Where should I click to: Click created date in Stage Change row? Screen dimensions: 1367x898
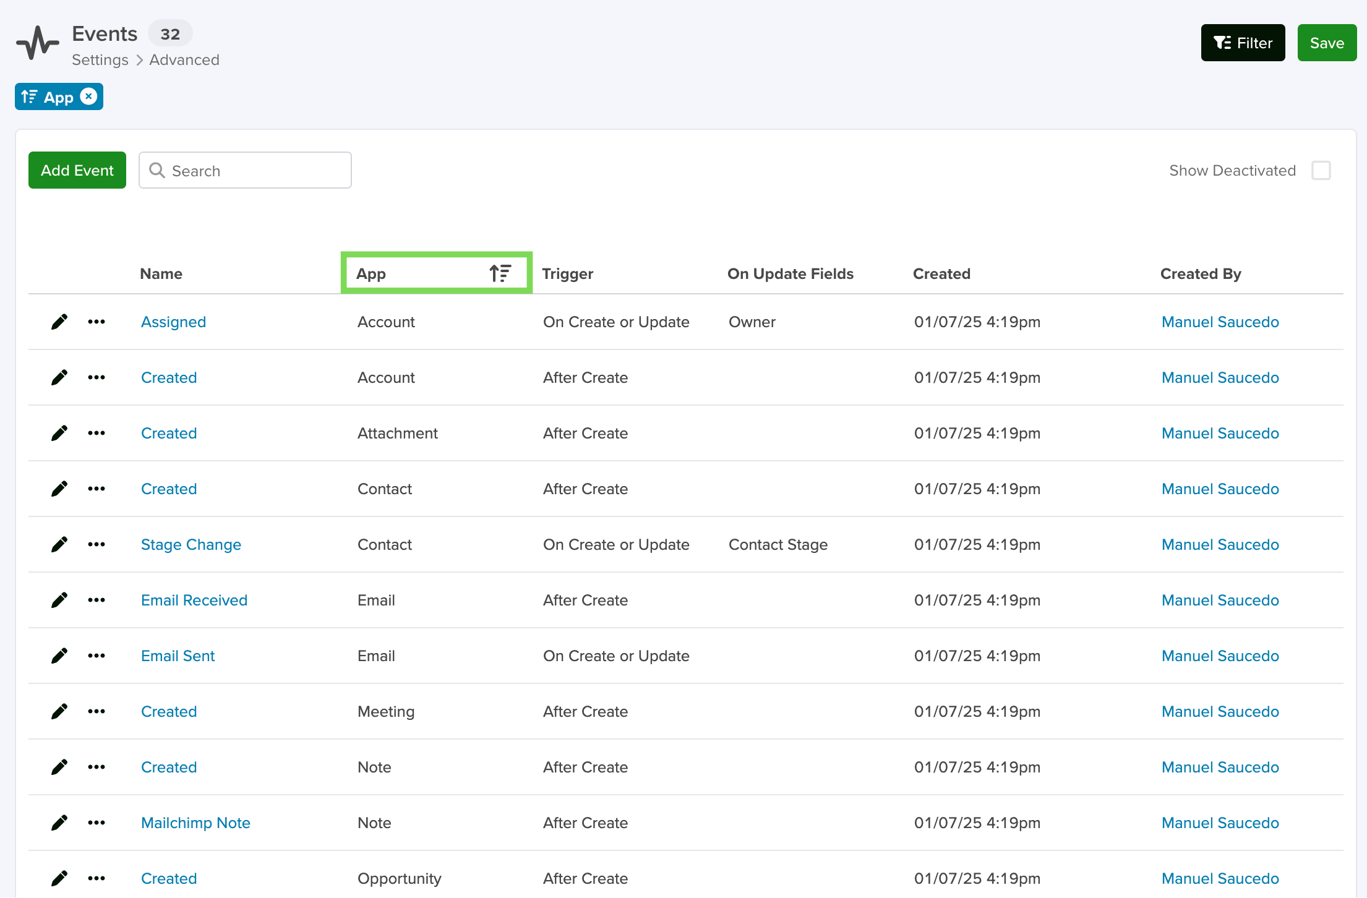(x=977, y=544)
